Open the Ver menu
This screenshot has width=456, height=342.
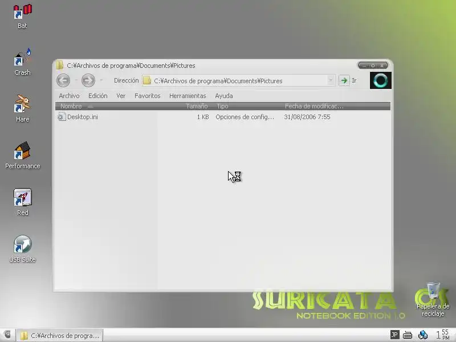pyautogui.click(x=121, y=96)
